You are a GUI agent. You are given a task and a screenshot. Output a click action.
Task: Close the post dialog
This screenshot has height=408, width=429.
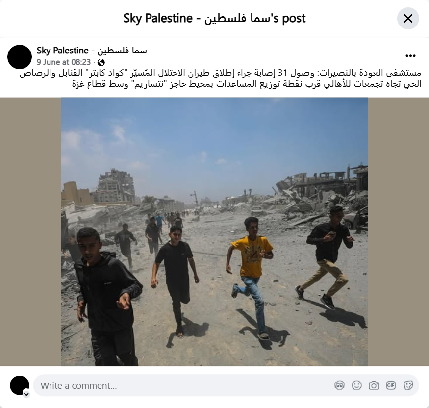[x=408, y=19]
